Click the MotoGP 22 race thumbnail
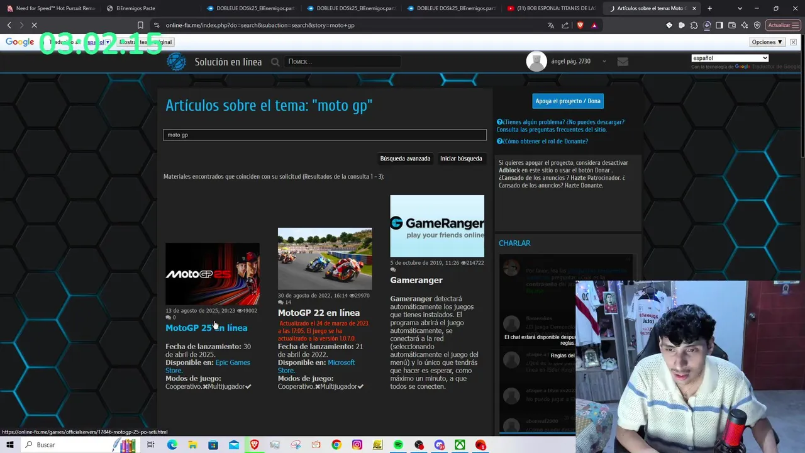Screen dimensions: 805x453 coord(325,259)
